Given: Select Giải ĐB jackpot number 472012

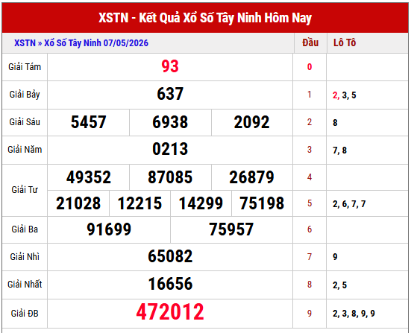Looking at the screenshot, I should (x=170, y=312).
